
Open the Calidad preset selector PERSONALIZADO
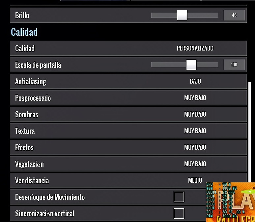click(x=195, y=48)
